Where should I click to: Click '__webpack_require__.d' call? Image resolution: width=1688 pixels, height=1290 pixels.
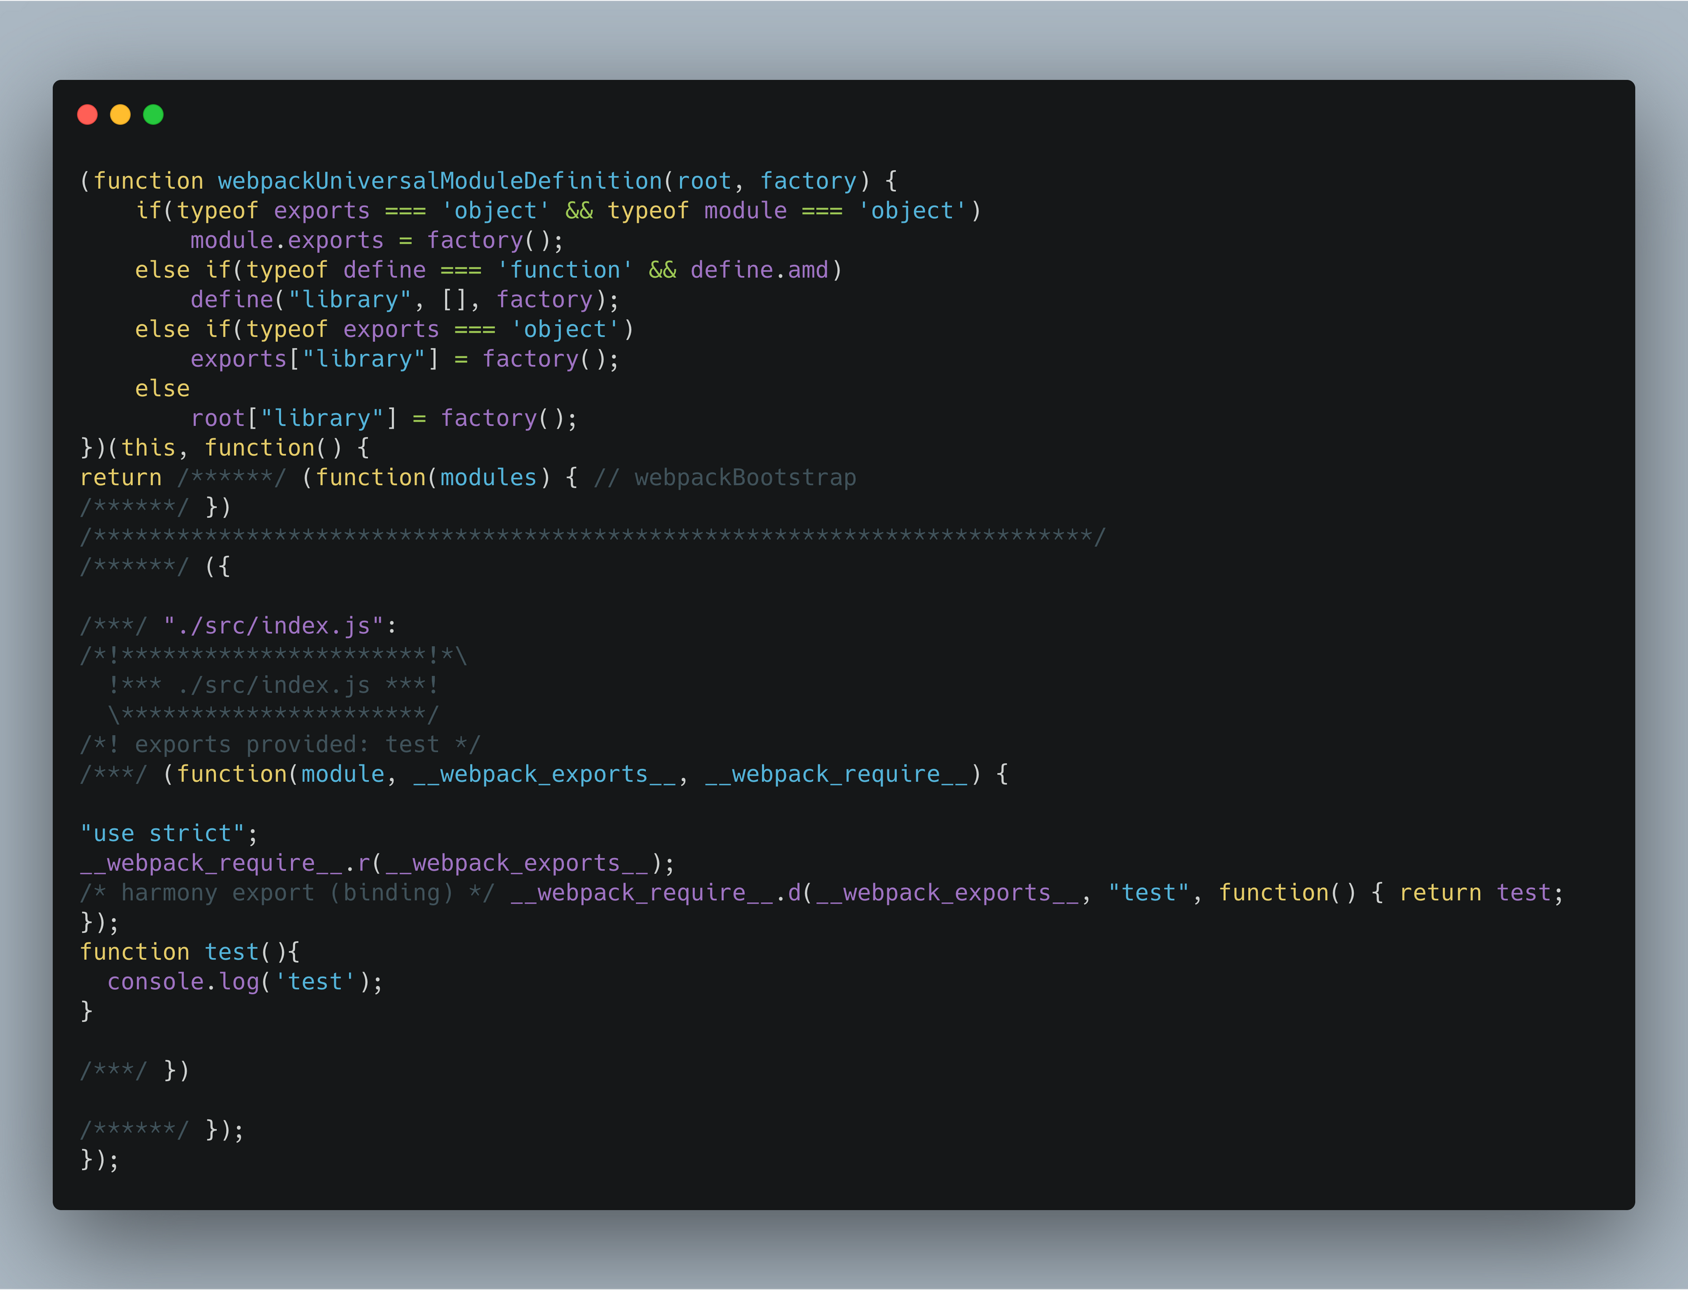tap(655, 893)
